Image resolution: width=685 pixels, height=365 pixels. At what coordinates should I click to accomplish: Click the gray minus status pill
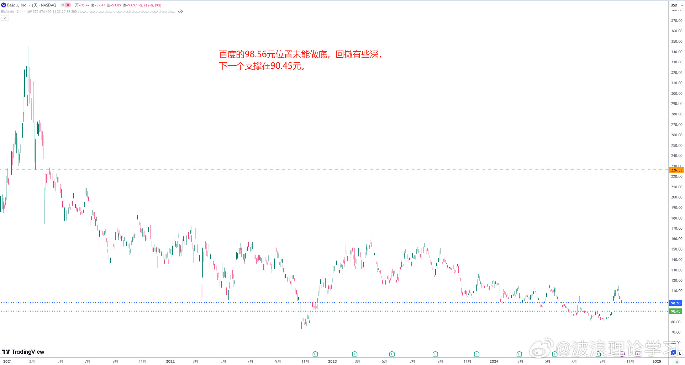[63, 5]
